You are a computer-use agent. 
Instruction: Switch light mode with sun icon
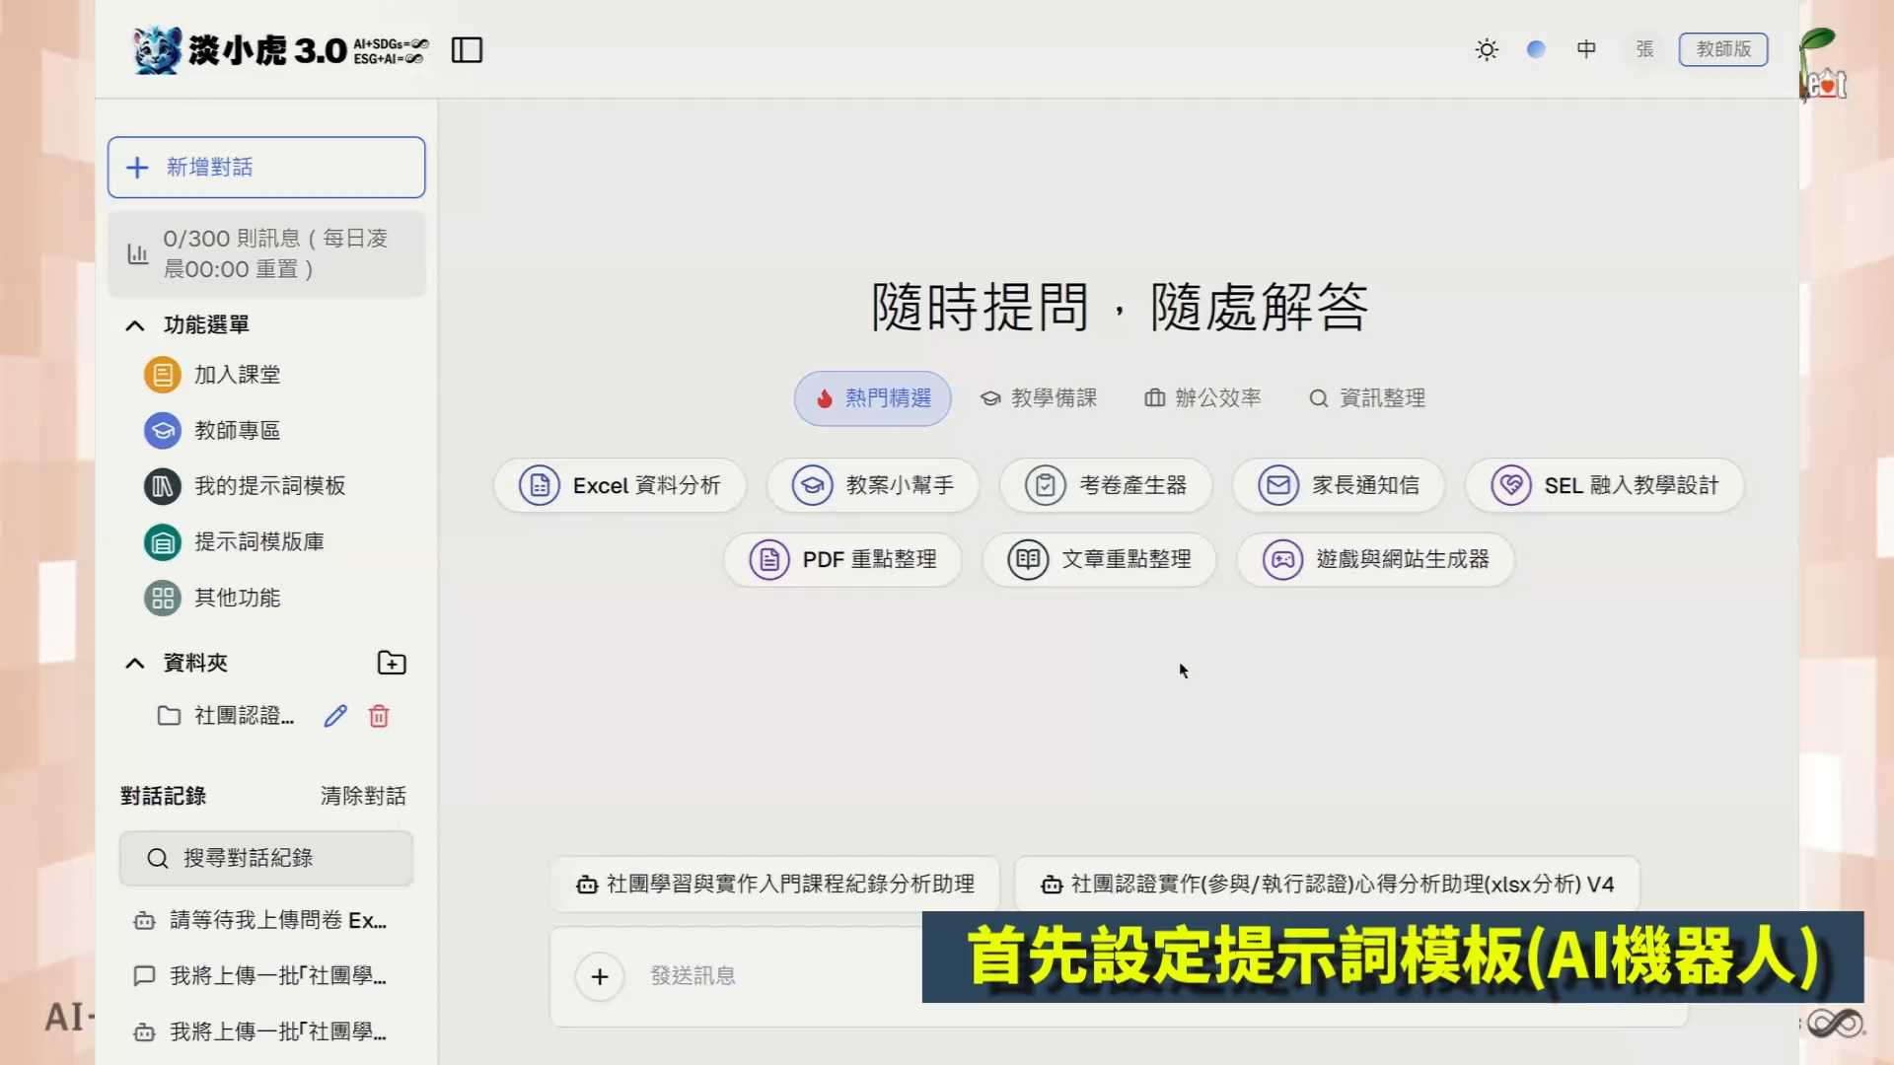tap(1487, 49)
